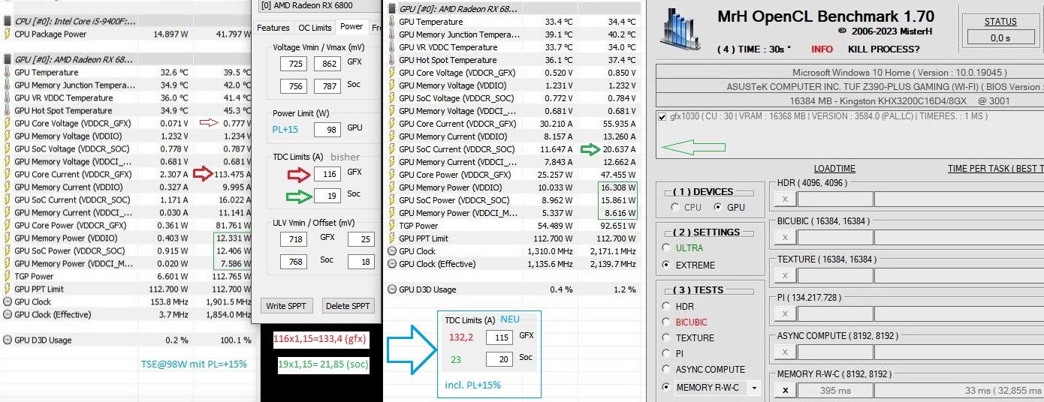Click the LOADTIME column header
The image size is (1044, 402).
pos(834,169)
